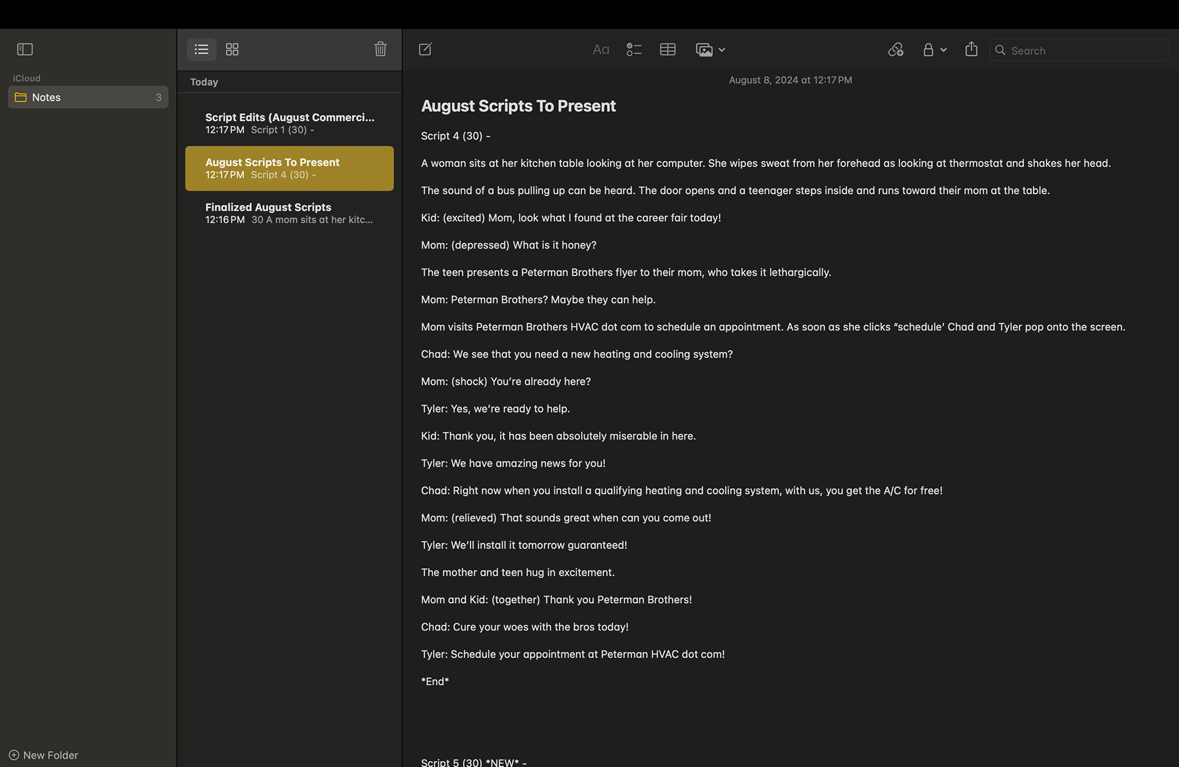
Task: Click the iCloud section header
Action: tap(26, 78)
